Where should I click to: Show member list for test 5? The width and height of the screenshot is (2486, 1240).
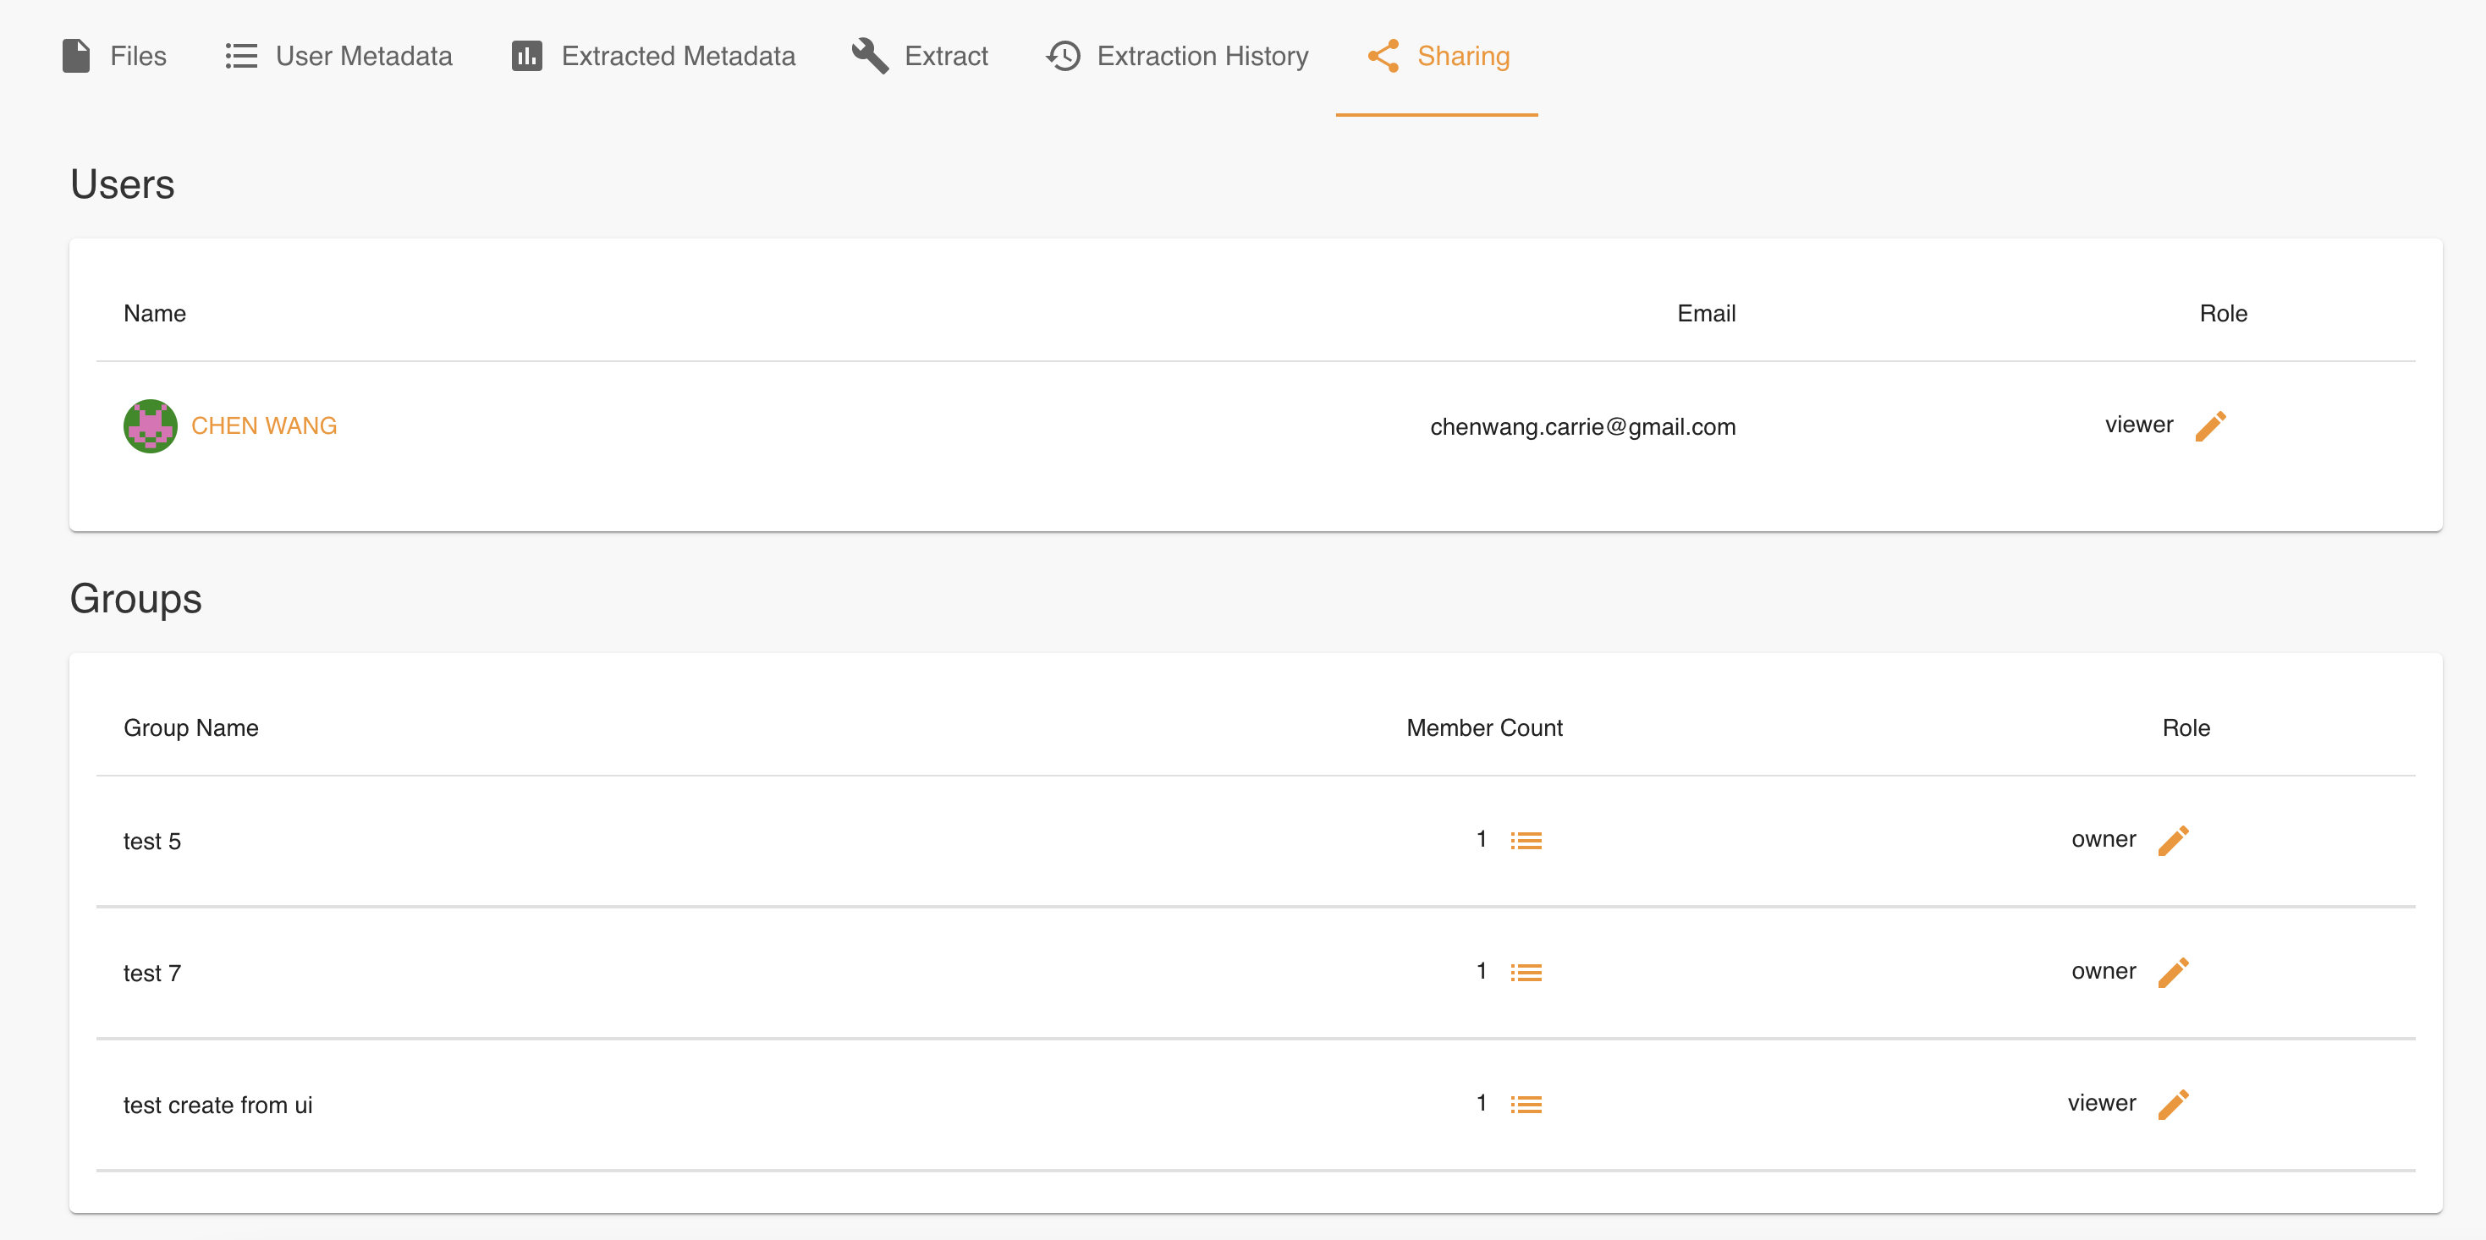coord(1526,841)
